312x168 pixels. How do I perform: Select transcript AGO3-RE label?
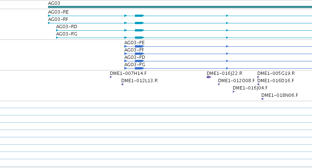click(58, 12)
